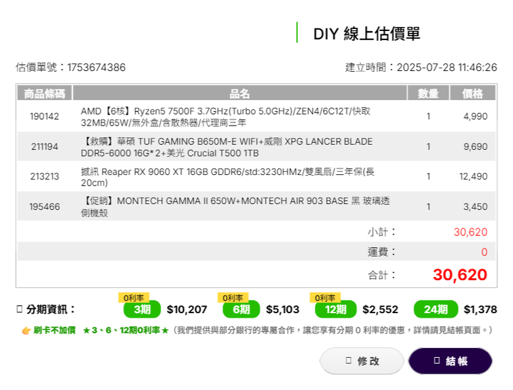Click the quote number 1753674386
Screen dimensions: 513x390
tap(97, 67)
